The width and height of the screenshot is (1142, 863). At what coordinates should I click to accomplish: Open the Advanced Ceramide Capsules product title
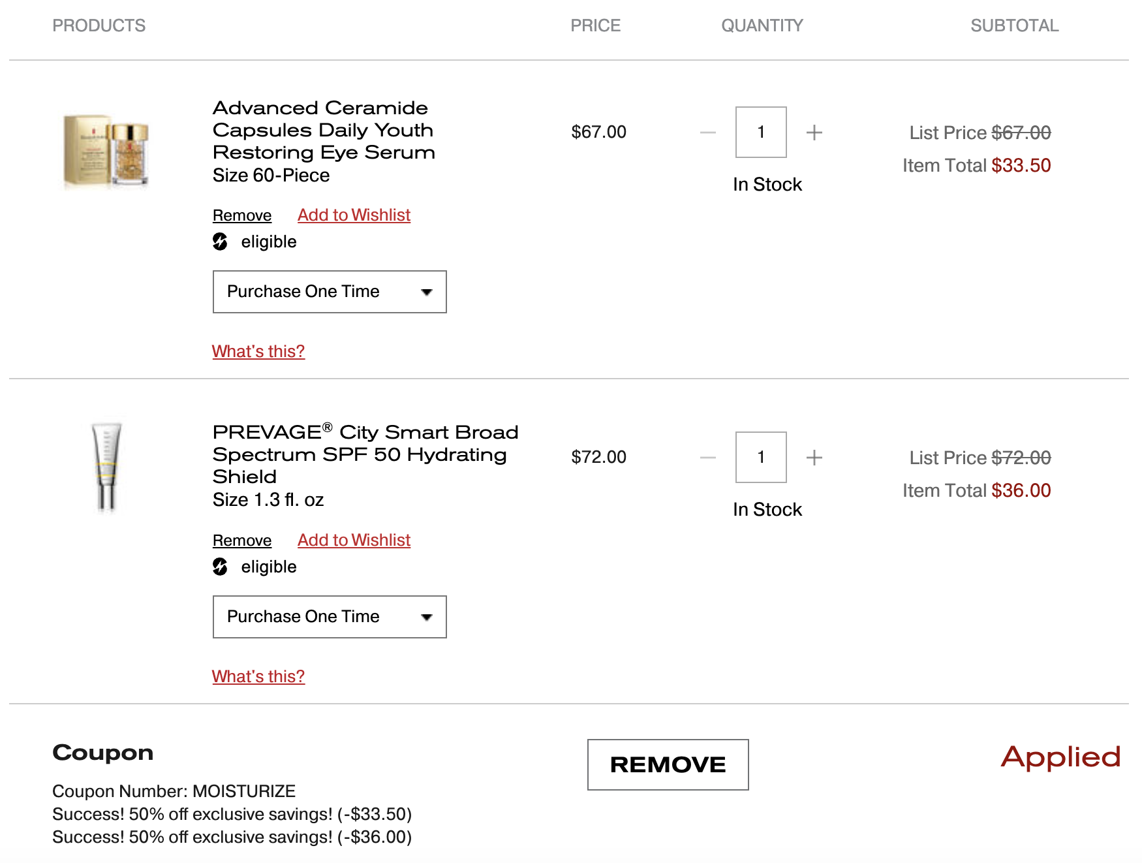(x=324, y=130)
